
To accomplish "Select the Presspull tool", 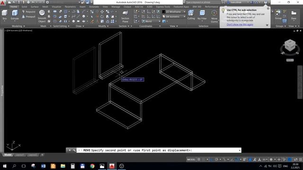I will (x=28, y=17).
